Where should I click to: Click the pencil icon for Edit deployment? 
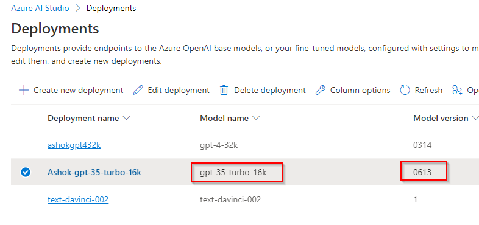138,90
